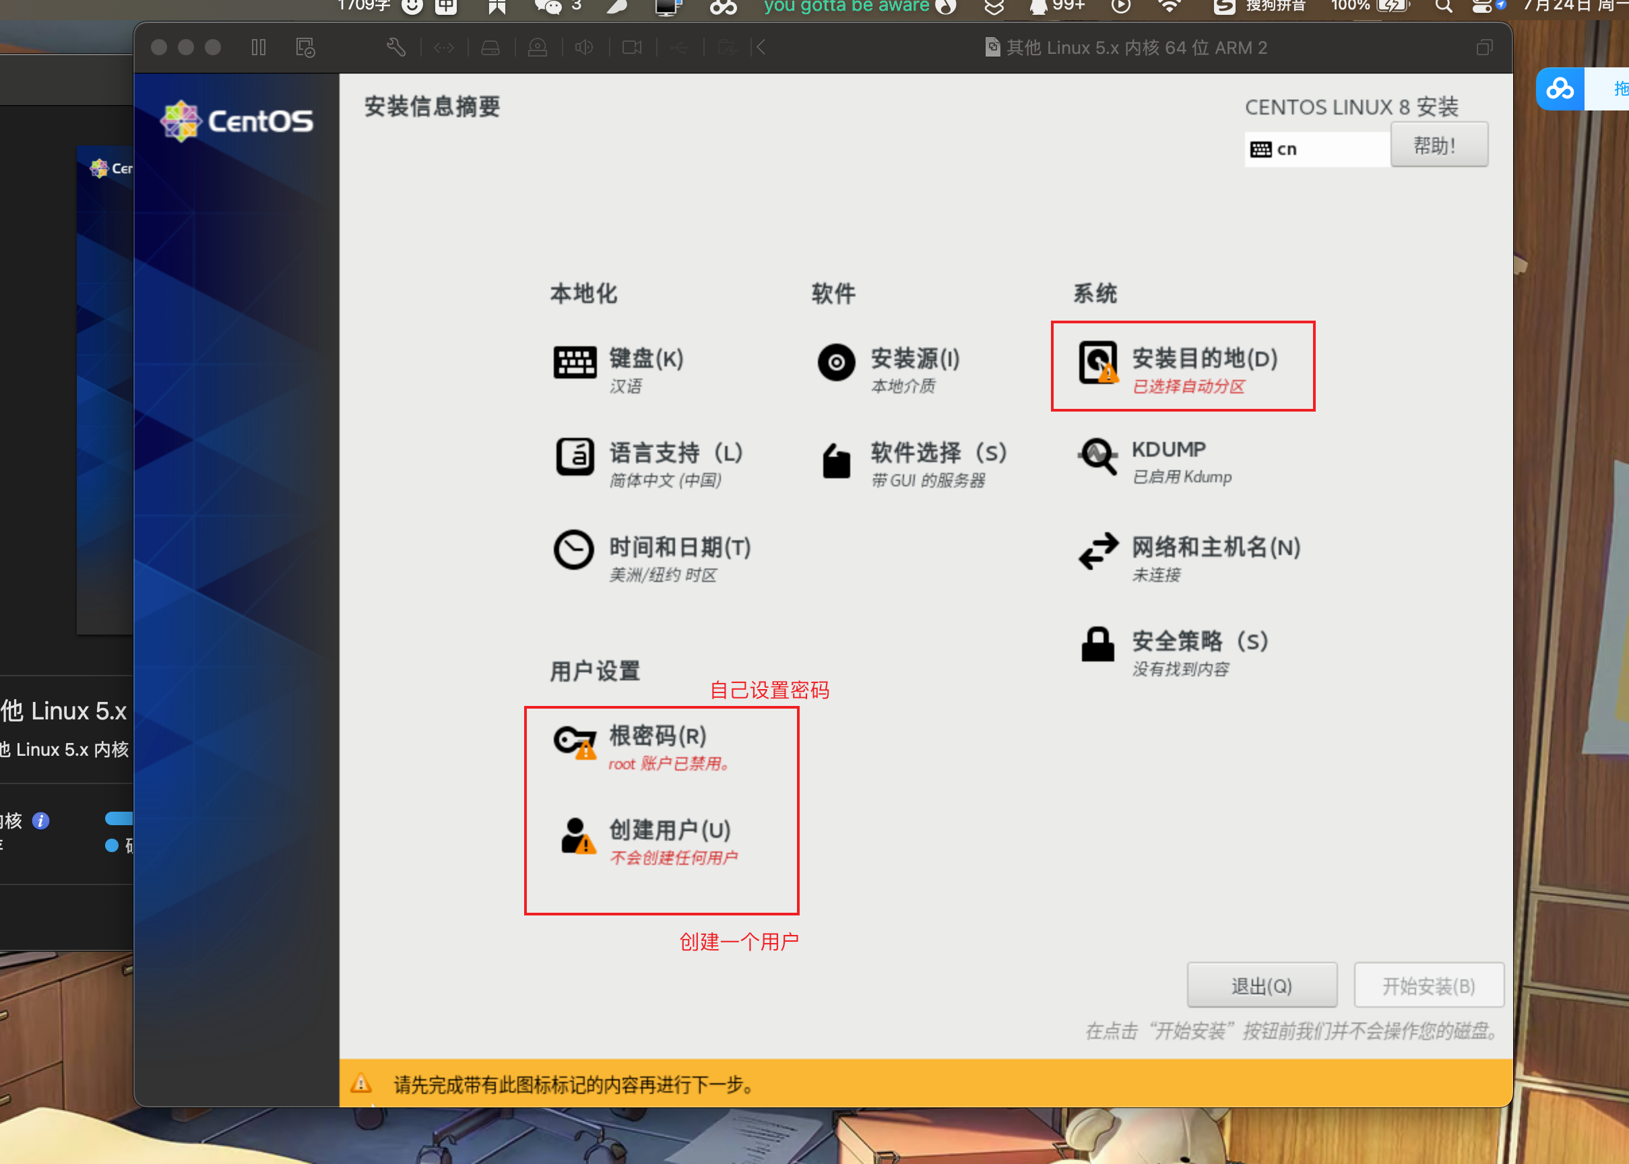Screen dimensions: 1629x1164
Task: Click the 退出(Q) quit button
Action: 1261,985
